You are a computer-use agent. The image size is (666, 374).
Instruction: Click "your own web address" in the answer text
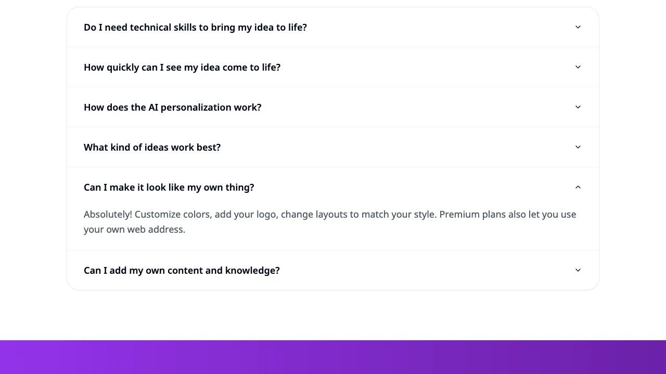tap(134, 229)
